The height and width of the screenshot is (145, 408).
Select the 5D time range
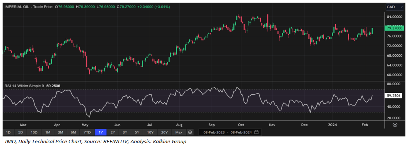click(x=20, y=132)
